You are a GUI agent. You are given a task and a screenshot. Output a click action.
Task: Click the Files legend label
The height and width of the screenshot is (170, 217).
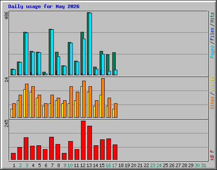click(212, 34)
